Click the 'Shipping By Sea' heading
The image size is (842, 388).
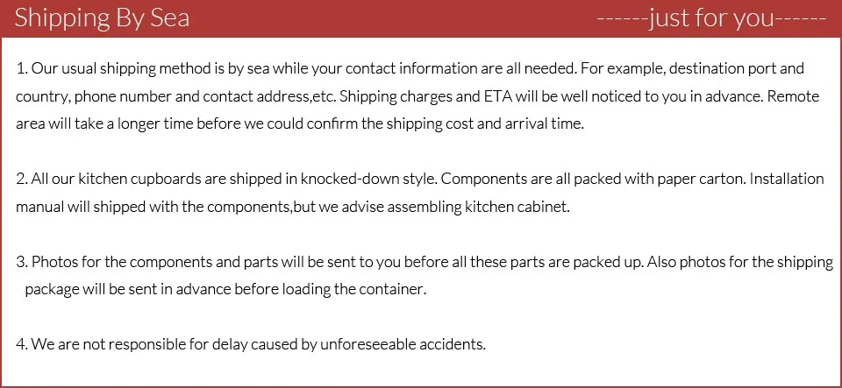pos(102,18)
